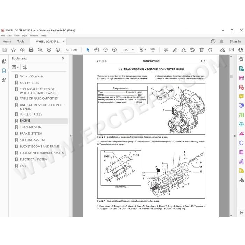Open fit page options tool
The height and width of the screenshot is (245, 245).
(x=142, y=50)
